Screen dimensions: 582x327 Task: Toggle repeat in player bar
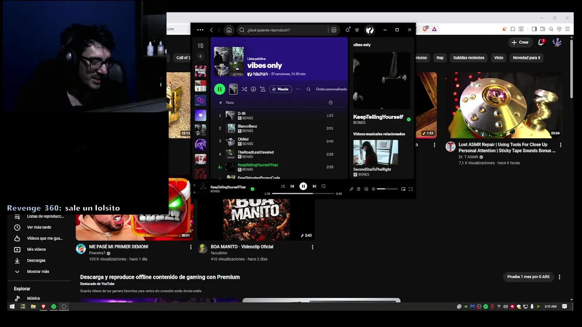click(323, 186)
